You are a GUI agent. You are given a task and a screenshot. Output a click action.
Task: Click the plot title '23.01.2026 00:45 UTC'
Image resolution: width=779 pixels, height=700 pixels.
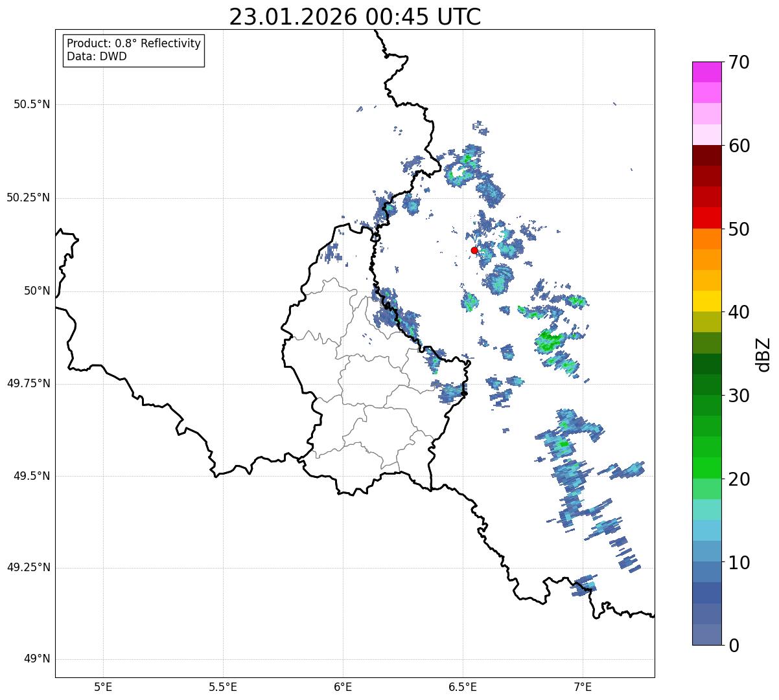[355, 17]
